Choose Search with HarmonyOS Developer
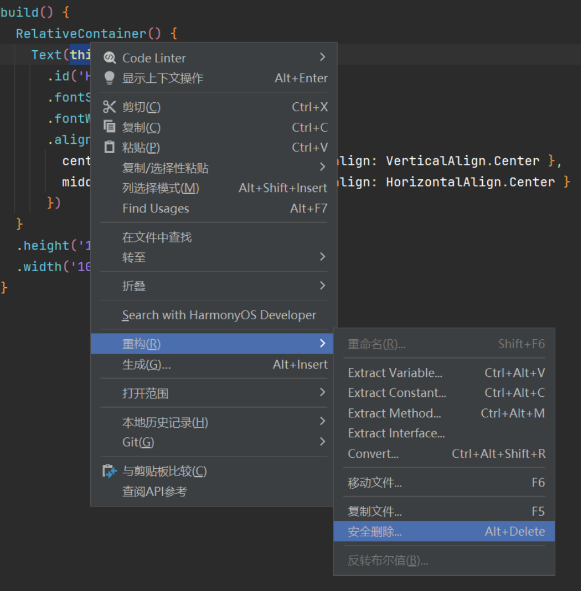 219,315
